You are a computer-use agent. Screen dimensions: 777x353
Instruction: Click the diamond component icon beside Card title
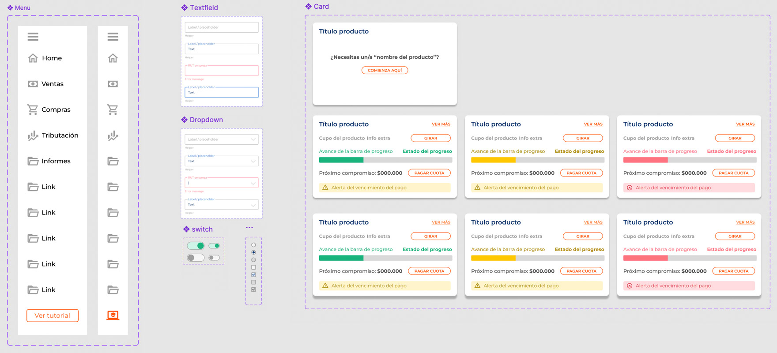pos(309,6)
